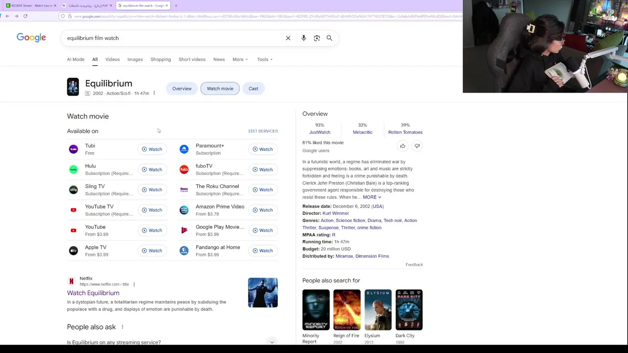Screen dimensions: 628x353
Task: Click the Netflix result Equilibrium thumbnail
Action: [x=263, y=293]
